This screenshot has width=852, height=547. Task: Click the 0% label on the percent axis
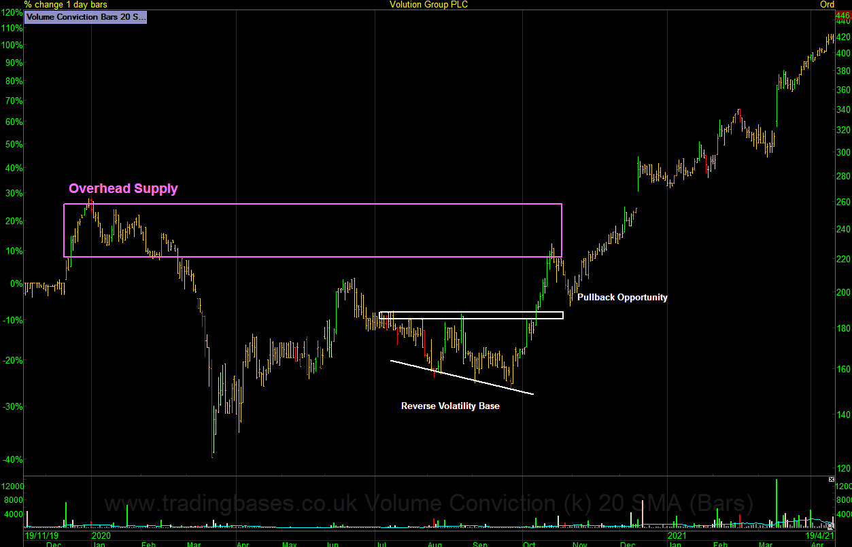[x=16, y=283]
